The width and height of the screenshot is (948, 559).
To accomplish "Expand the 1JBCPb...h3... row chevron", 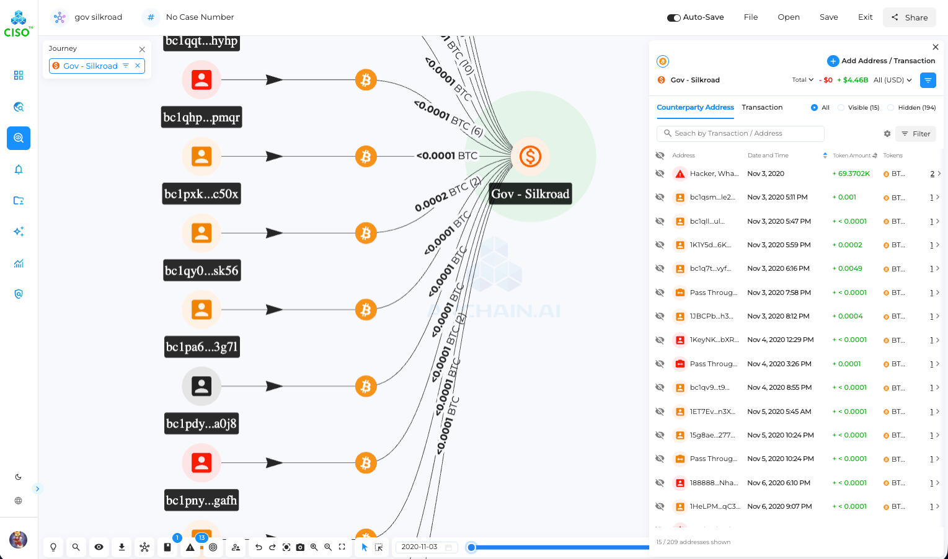I will tap(939, 316).
